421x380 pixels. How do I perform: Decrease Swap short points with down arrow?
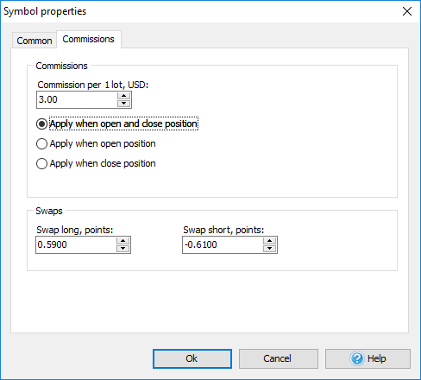270,249
